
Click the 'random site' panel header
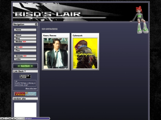tap(25, 99)
